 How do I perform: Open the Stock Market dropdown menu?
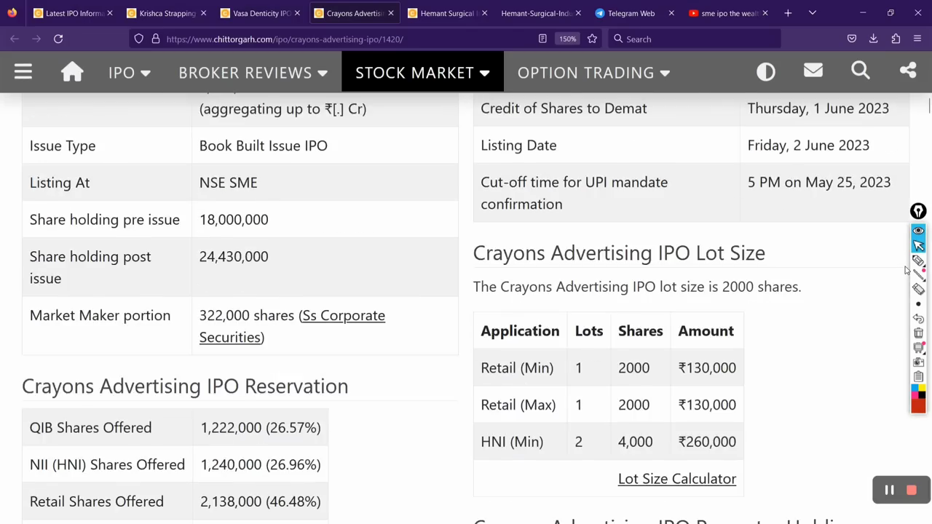(x=422, y=72)
